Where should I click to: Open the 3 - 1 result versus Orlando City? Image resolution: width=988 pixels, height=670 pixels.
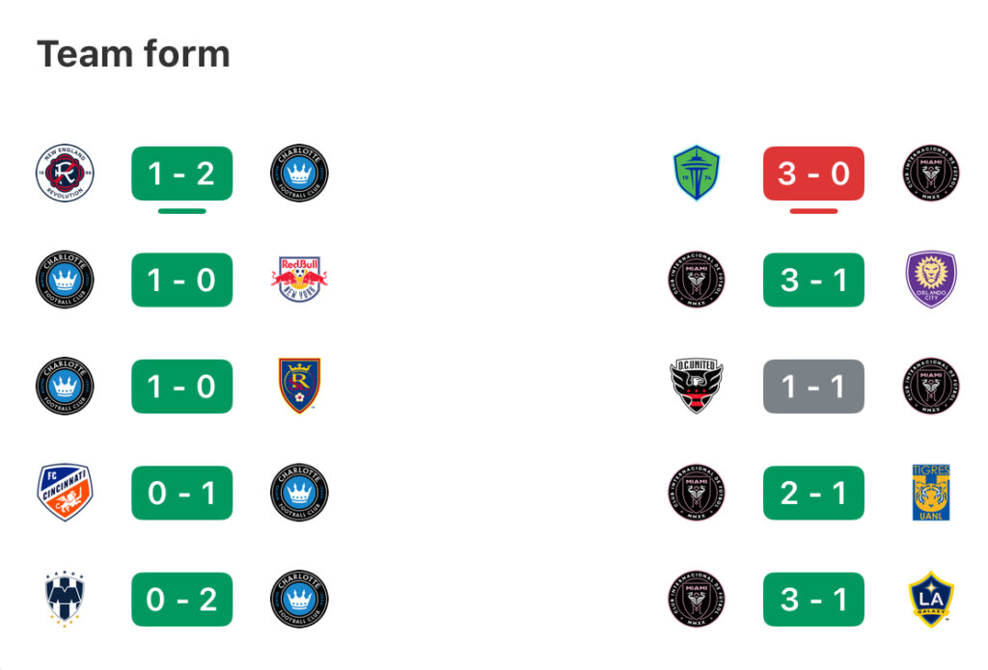click(x=813, y=280)
